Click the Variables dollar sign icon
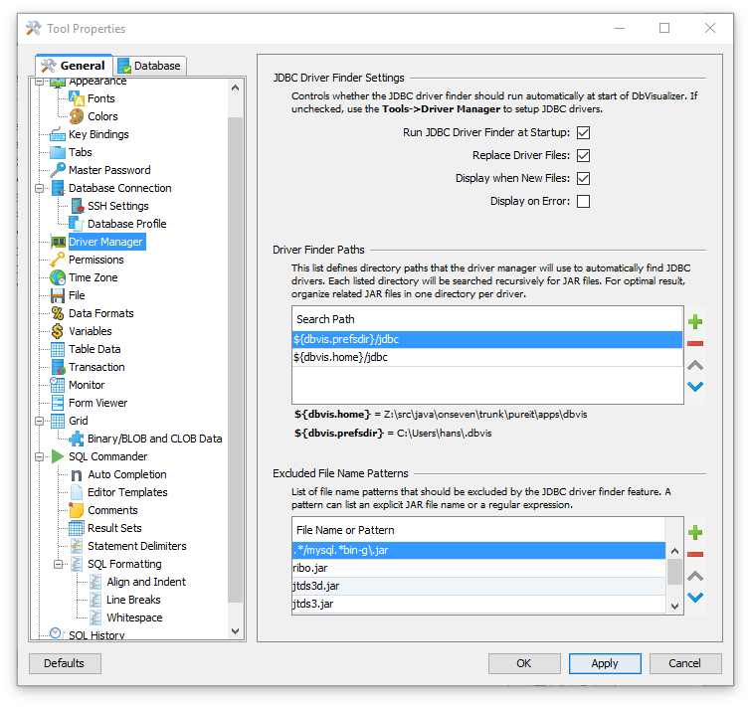 (58, 331)
